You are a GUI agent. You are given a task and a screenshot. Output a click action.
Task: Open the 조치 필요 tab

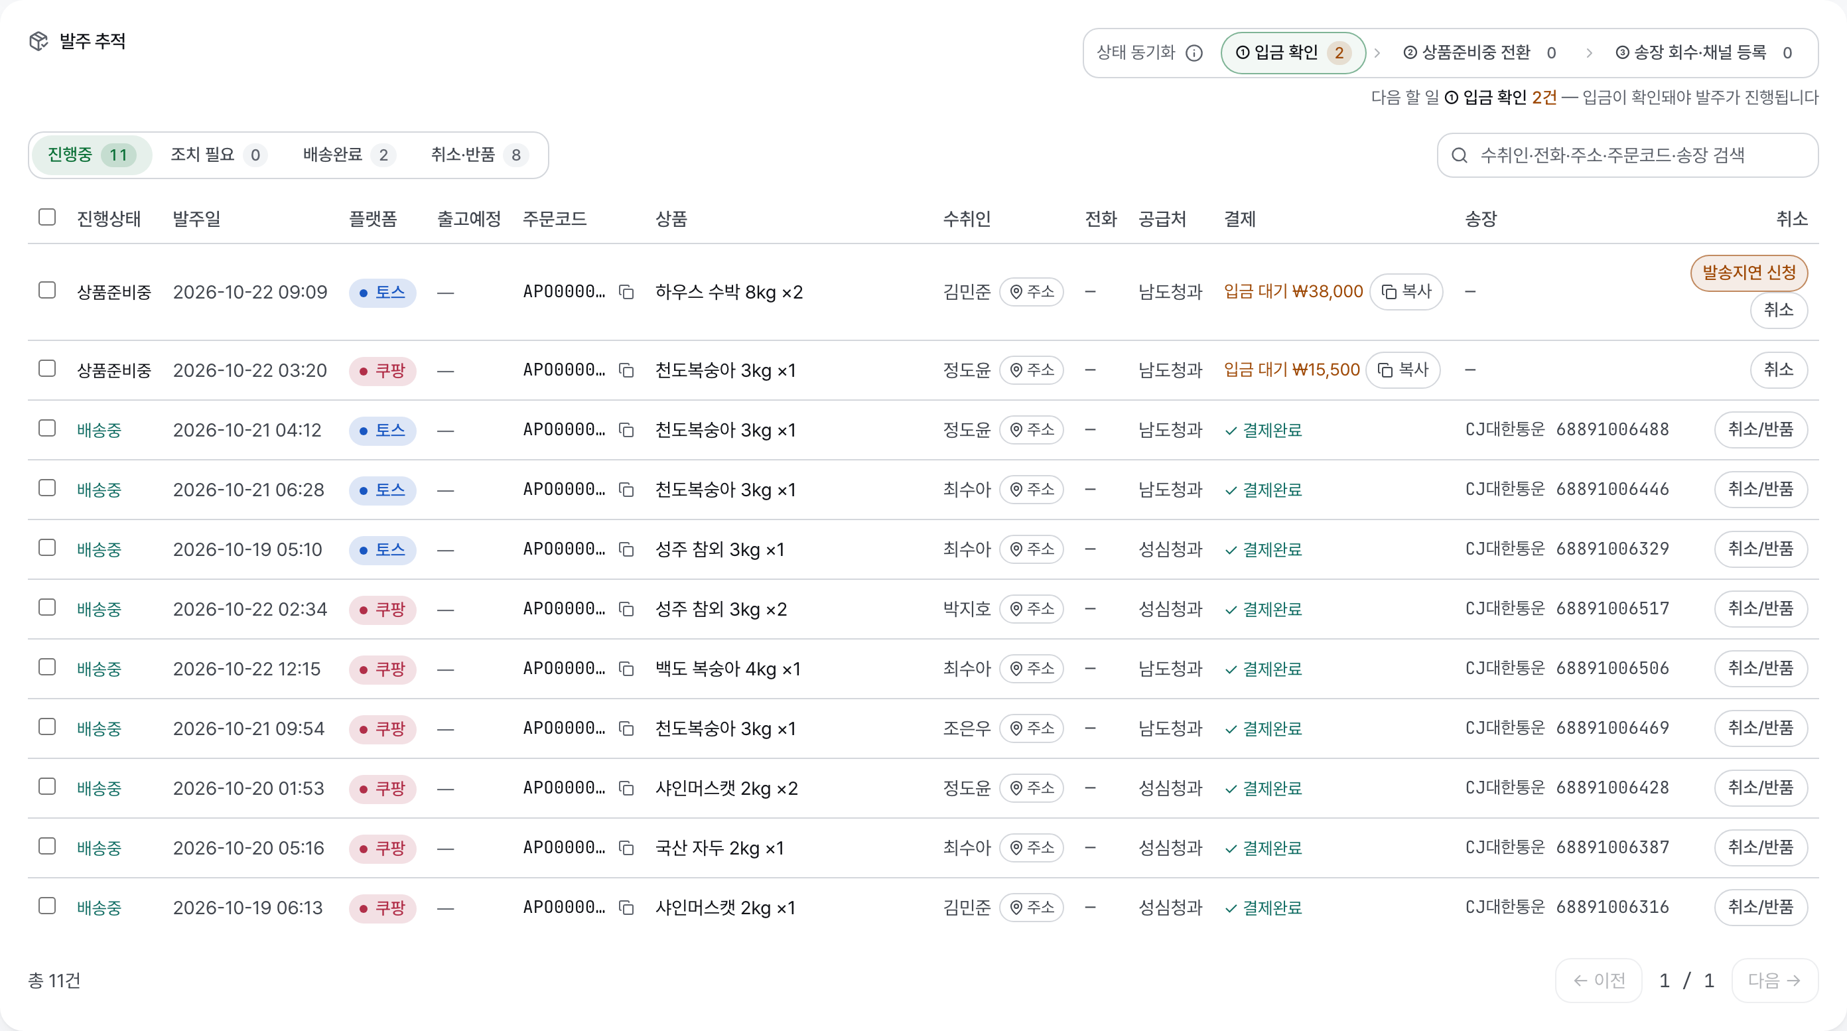(x=218, y=155)
